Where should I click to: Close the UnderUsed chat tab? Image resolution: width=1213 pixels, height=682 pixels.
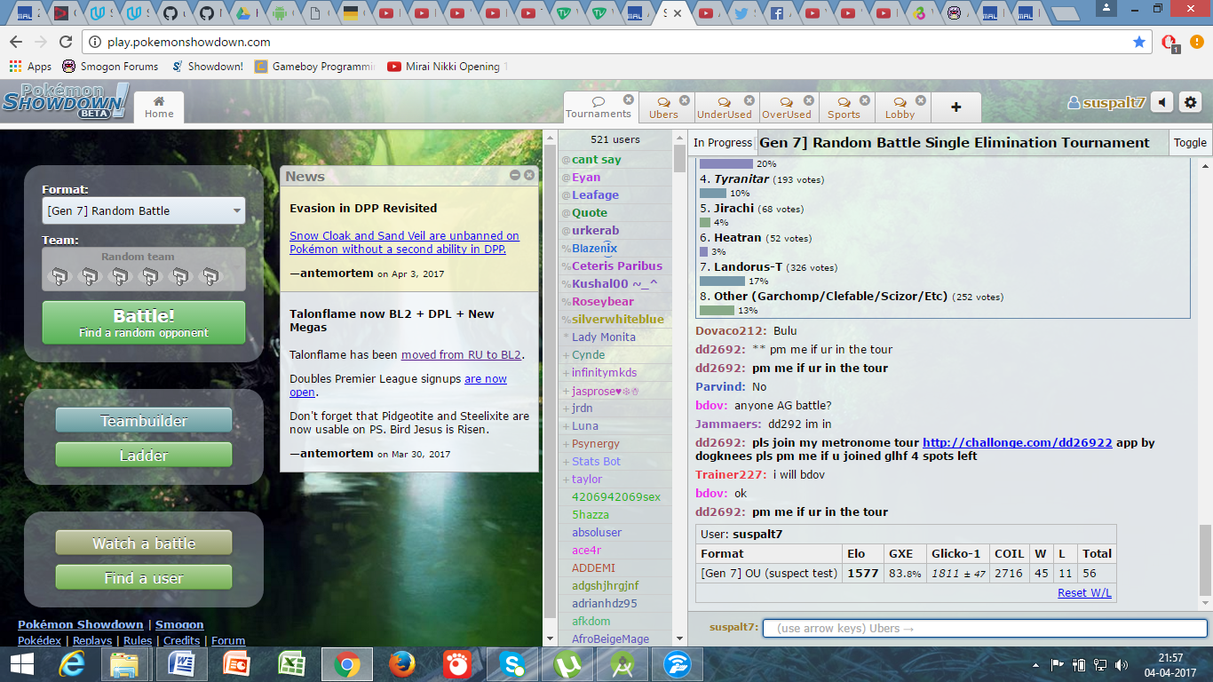coord(749,100)
